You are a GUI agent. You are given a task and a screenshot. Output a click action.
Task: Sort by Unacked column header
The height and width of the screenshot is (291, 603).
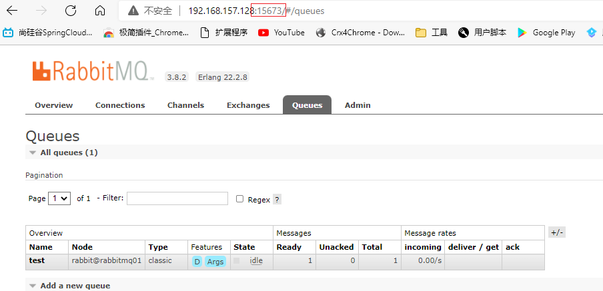point(336,247)
